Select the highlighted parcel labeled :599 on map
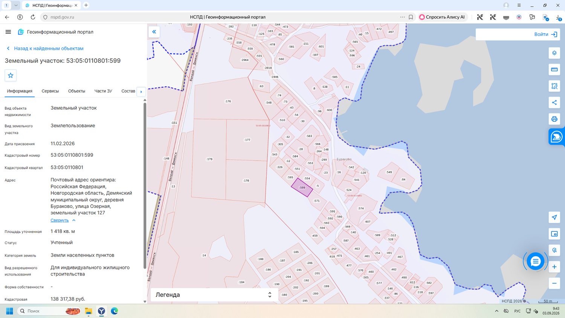 point(302,188)
